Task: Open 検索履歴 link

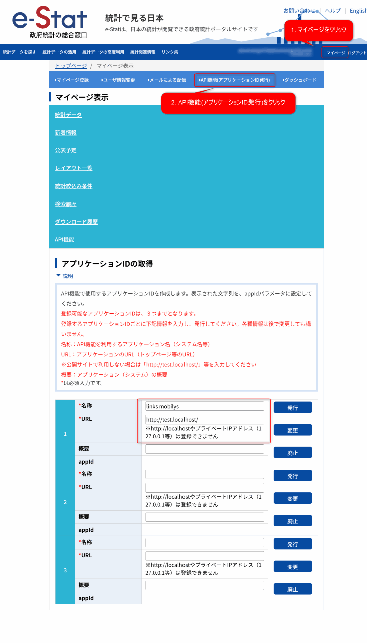Action: coord(66,204)
